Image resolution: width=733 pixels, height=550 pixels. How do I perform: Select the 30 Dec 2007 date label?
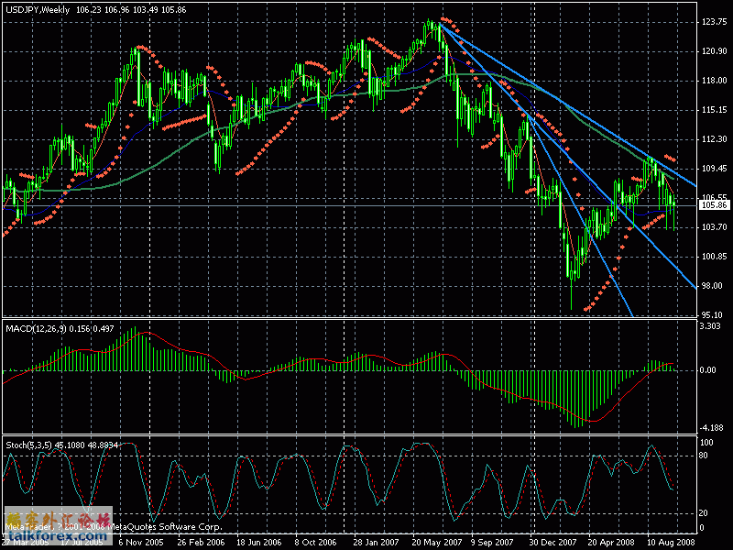(552, 543)
